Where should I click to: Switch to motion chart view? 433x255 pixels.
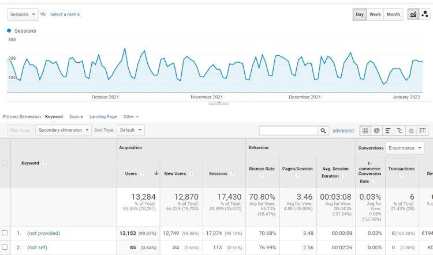click(x=425, y=14)
